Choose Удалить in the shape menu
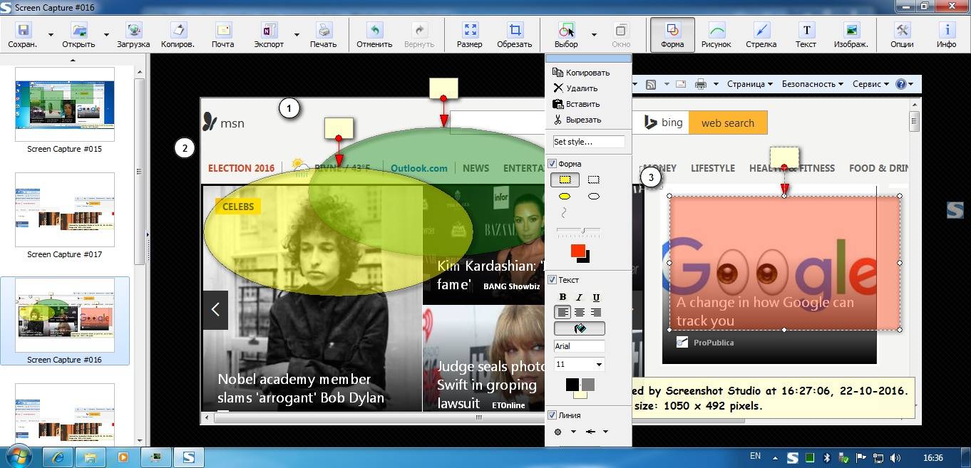This screenshot has height=468, width=971. 576,88
